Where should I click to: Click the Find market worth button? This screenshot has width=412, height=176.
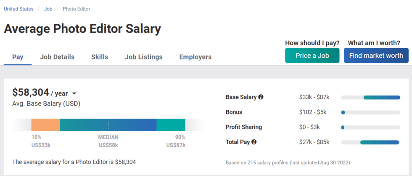pyautogui.click(x=376, y=55)
